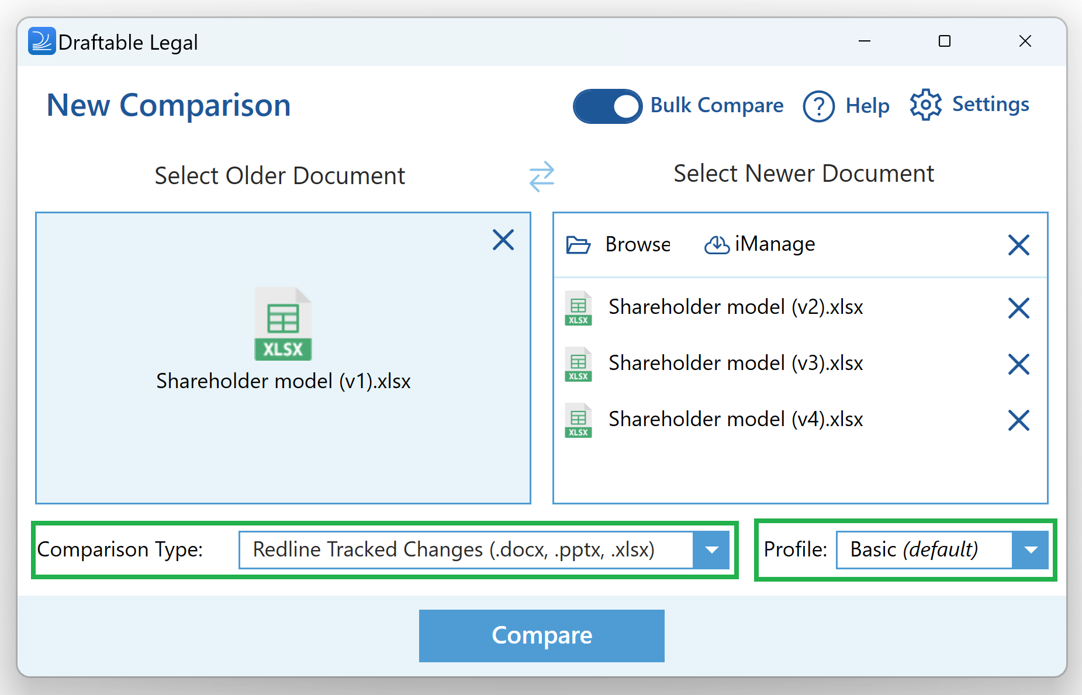The height and width of the screenshot is (695, 1082).
Task: Click the iManage text label
Action: point(775,244)
